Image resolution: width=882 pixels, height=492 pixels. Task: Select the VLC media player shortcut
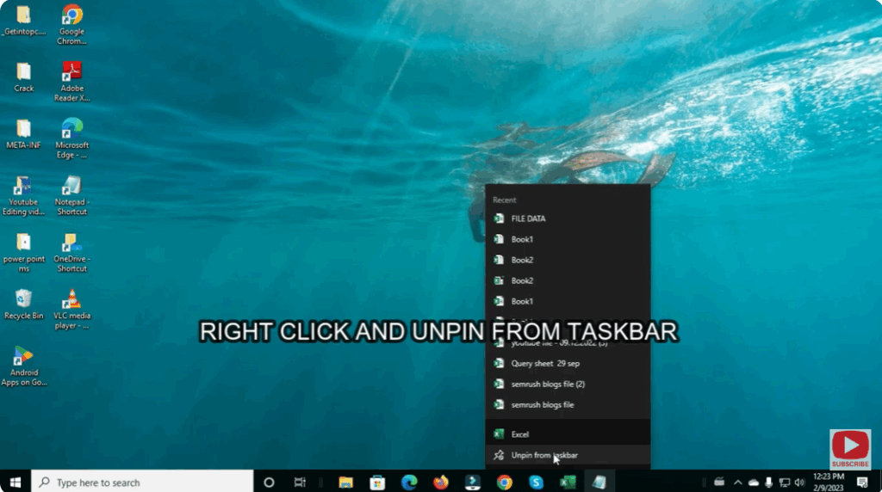[72, 309]
